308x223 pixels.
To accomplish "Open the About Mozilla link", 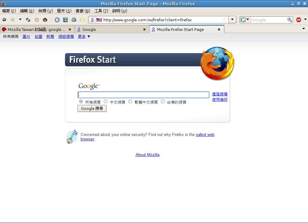I will click(147, 155).
